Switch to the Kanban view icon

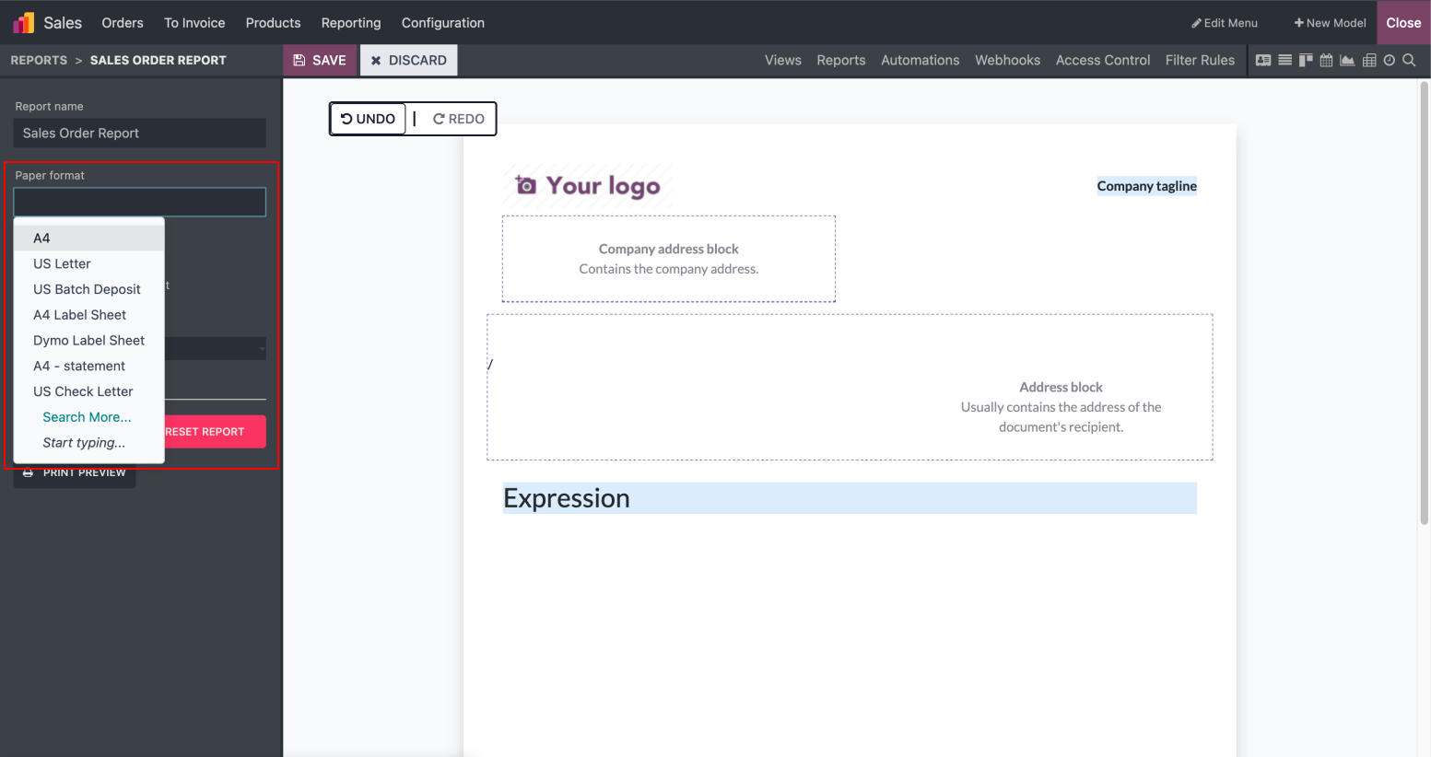point(1306,60)
